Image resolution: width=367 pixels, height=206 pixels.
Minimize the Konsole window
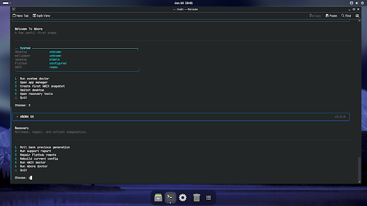tap(349, 9)
